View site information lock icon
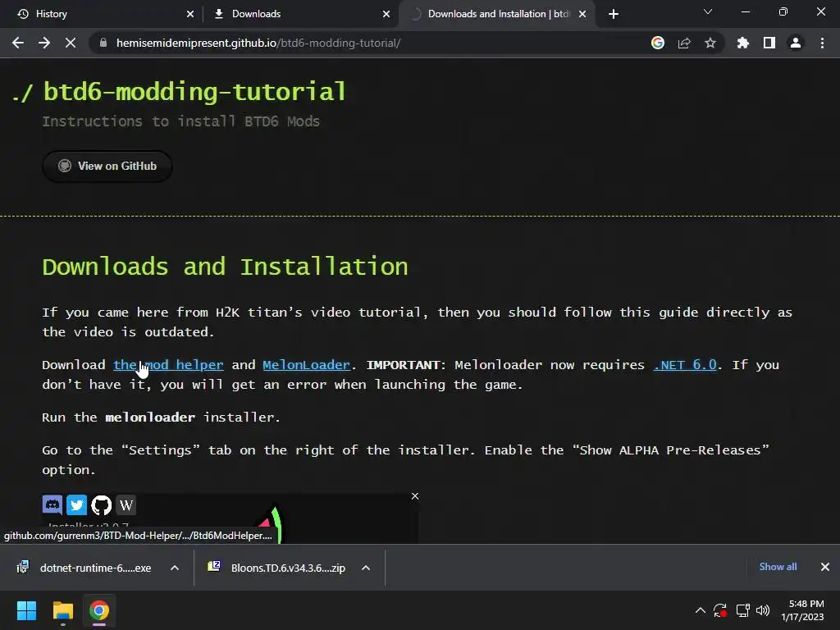 point(103,43)
